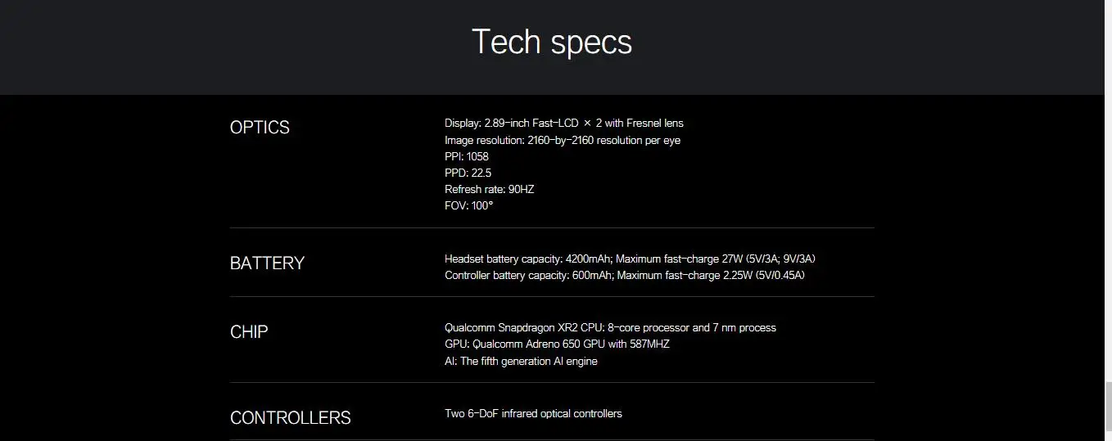1112x441 pixels.
Task: Click the divider line below the OPTICS section
Action: pos(551,227)
